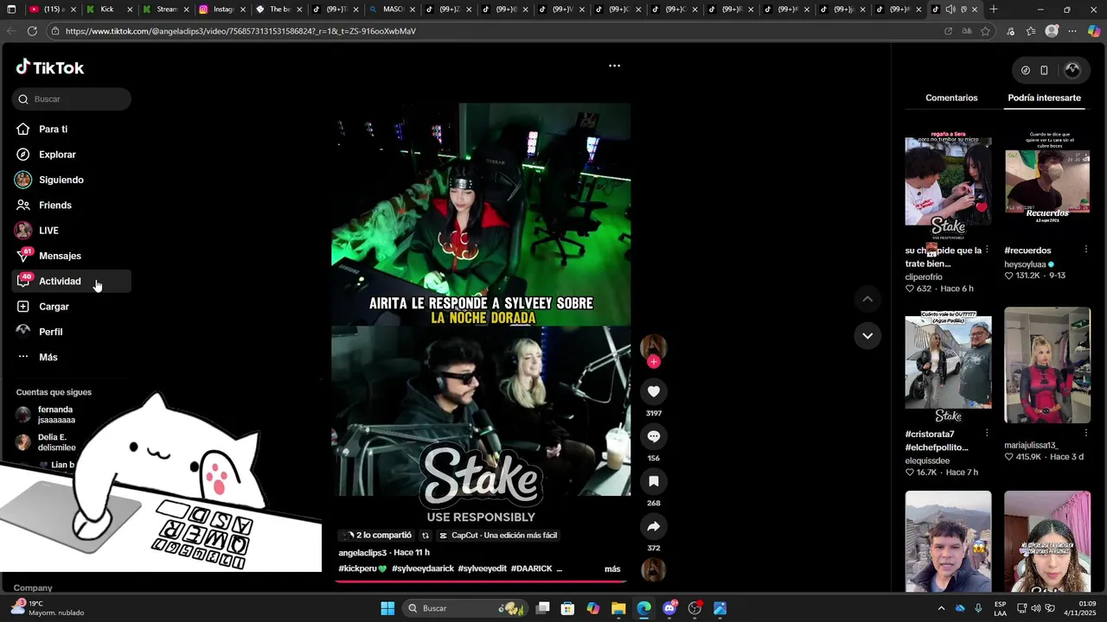This screenshot has width=1107, height=622.
Task: Open options for the mariajulissa13_ video
Action: click(x=1086, y=435)
